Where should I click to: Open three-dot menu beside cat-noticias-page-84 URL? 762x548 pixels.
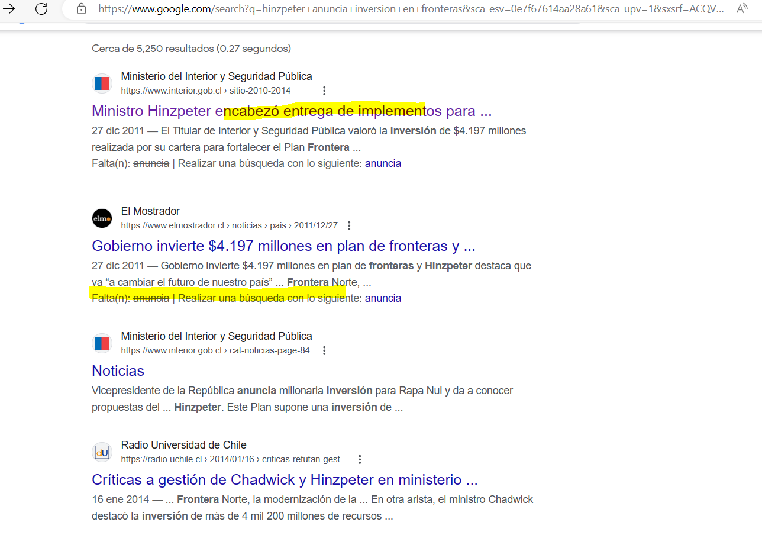[324, 350]
